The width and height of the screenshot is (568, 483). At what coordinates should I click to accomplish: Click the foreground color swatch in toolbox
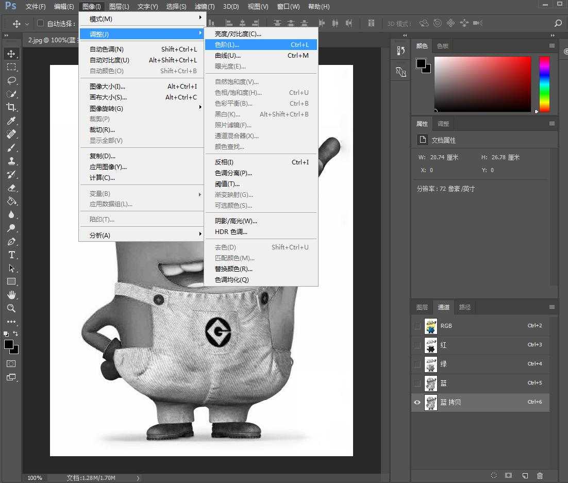9,344
